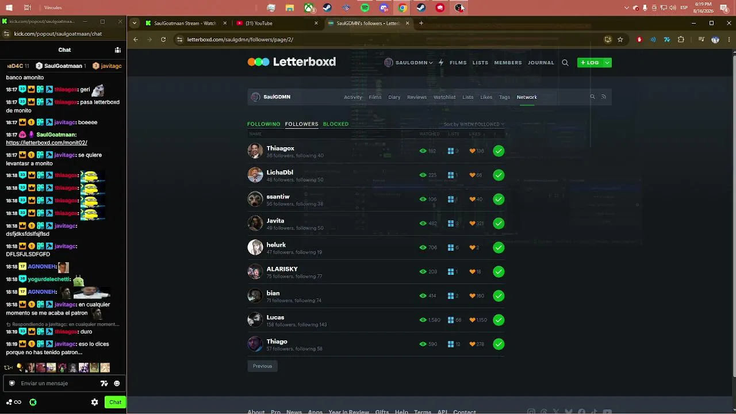Launch File Explorer from the taskbar
736x414 pixels.
[290, 8]
